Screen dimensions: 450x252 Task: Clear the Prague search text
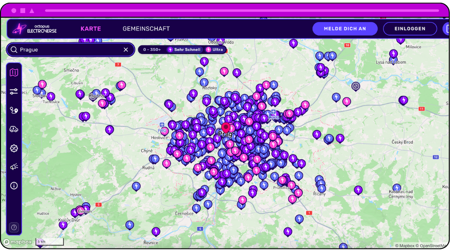pos(126,49)
